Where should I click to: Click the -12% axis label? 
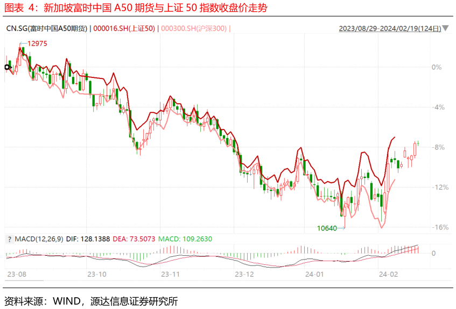[x=440, y=188]
